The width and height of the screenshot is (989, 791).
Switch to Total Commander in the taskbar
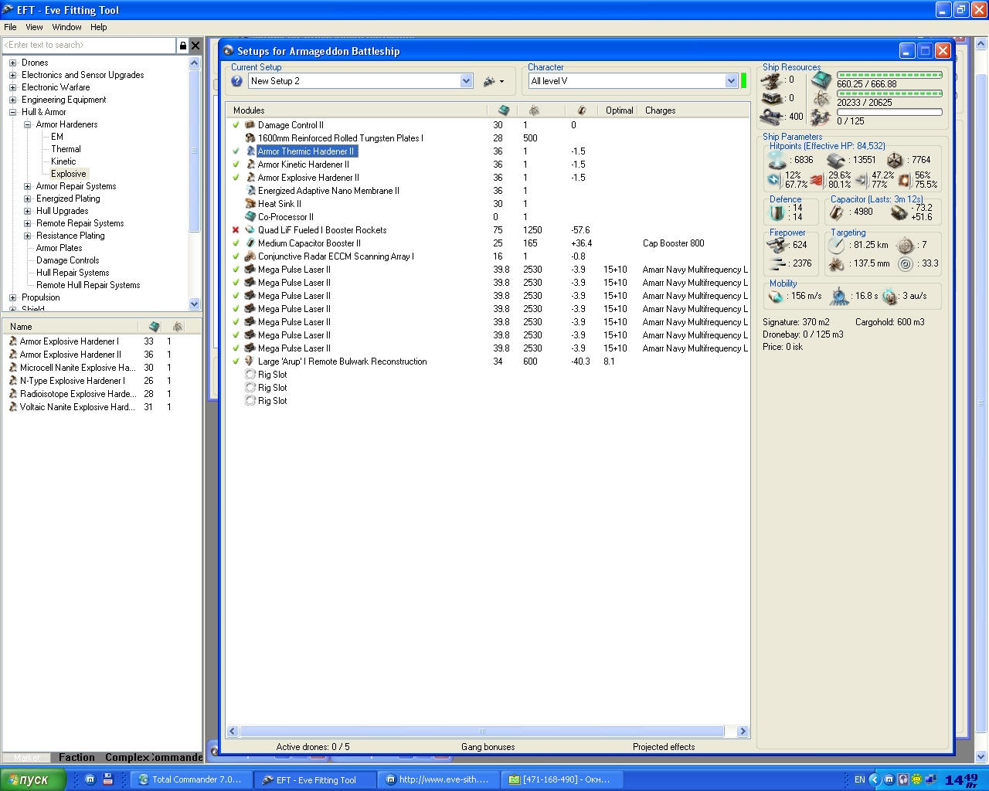pyautogui.click(x=191, y=779)
